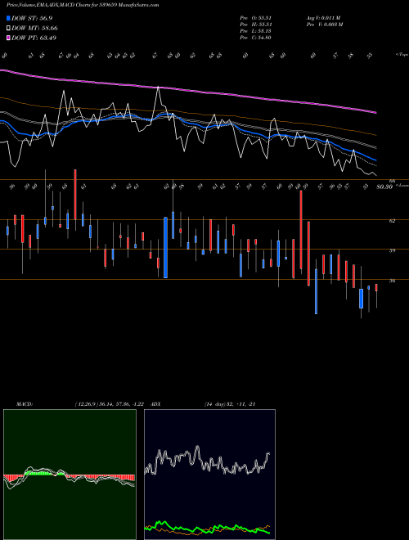Click the ADX values '(14 day) 32, +11, -21'
Viewport: 409px width, 540px height.
(230, 403)
